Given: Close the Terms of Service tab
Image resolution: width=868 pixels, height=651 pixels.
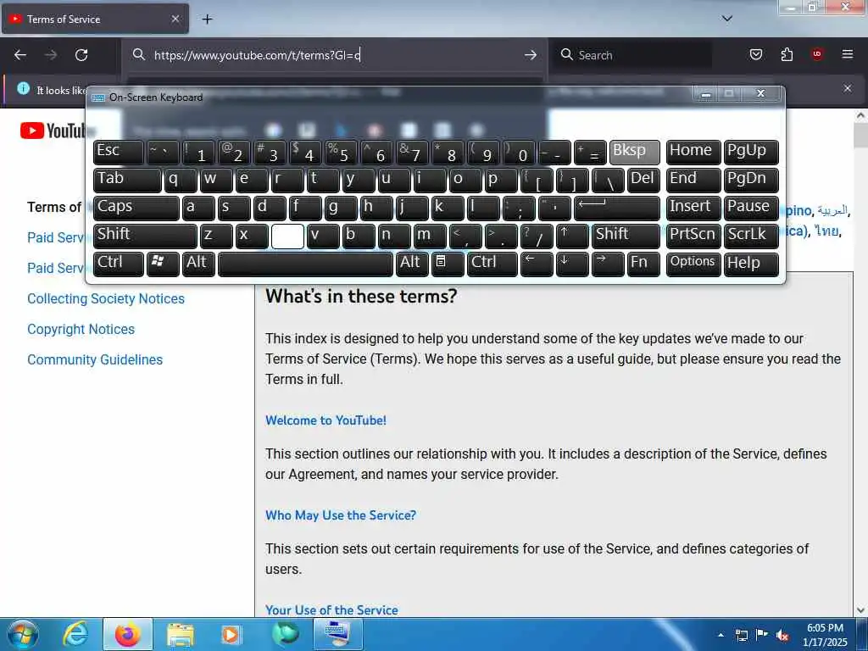Looking at the screenshot, I should pyautogui.click(x=175, y=19).
